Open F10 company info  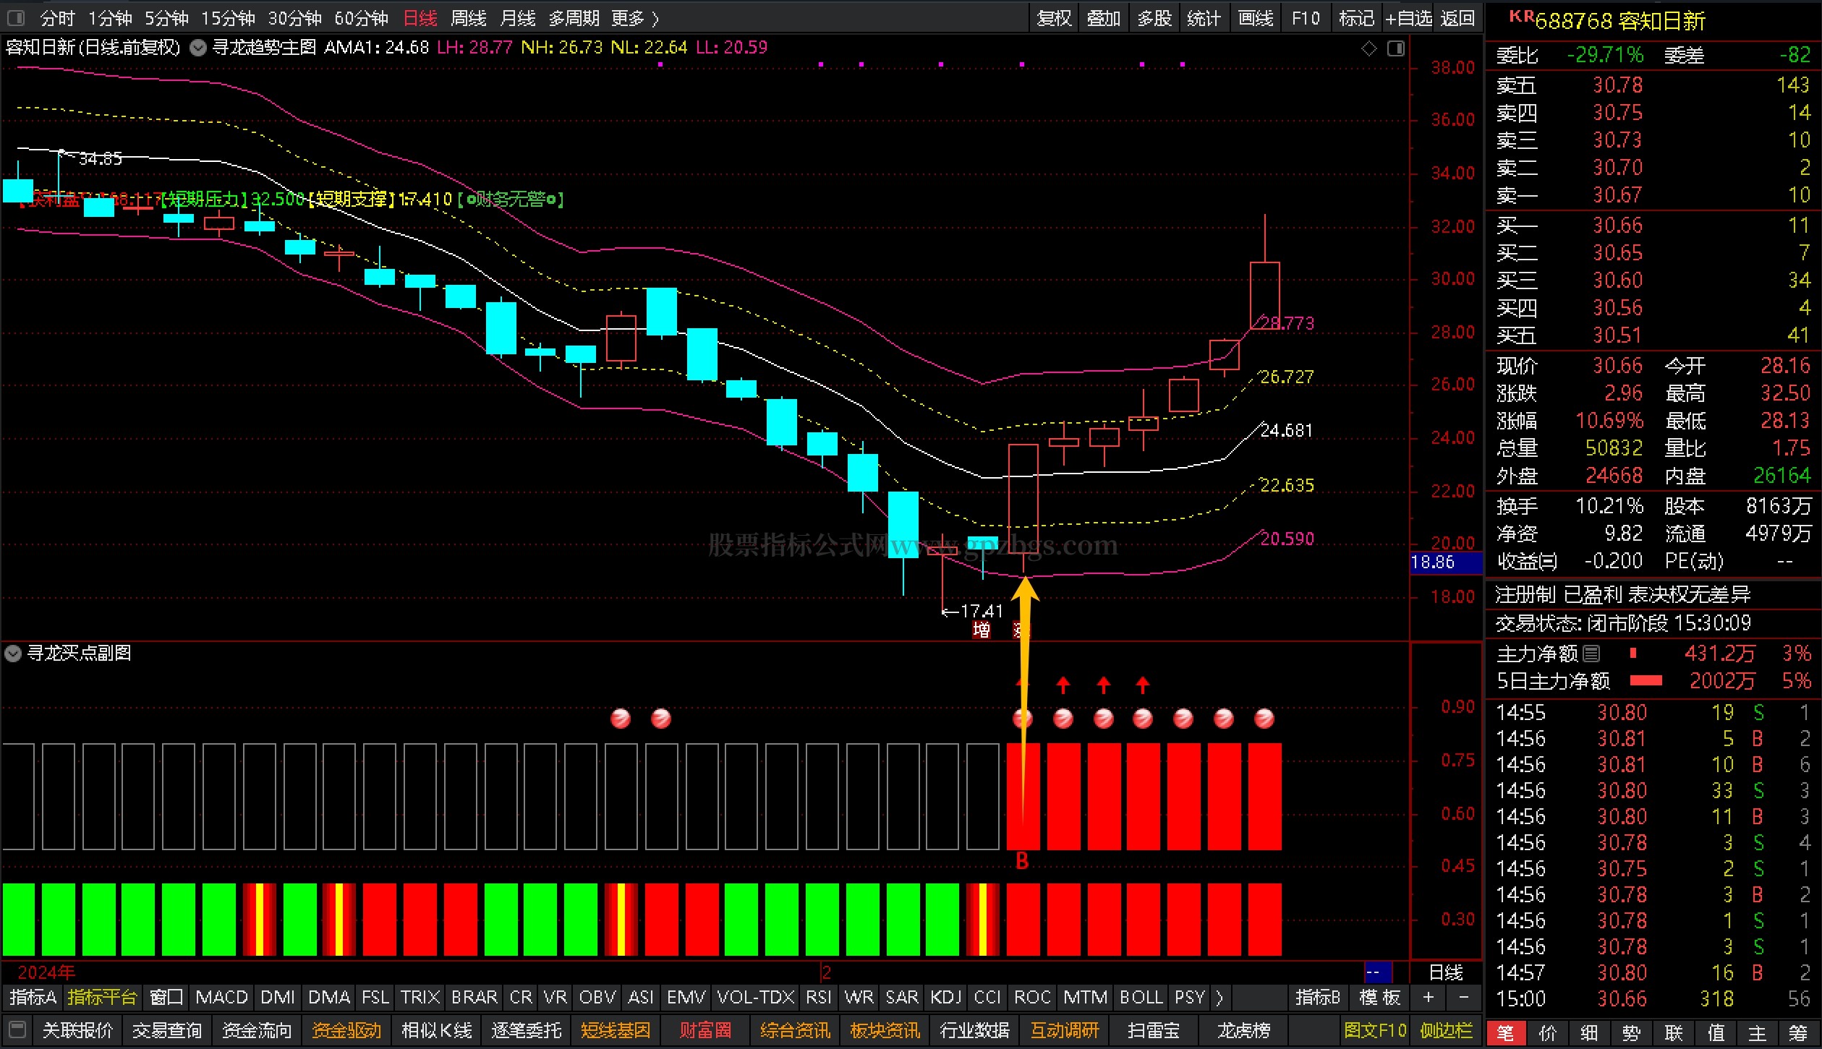coord(1306,18)
